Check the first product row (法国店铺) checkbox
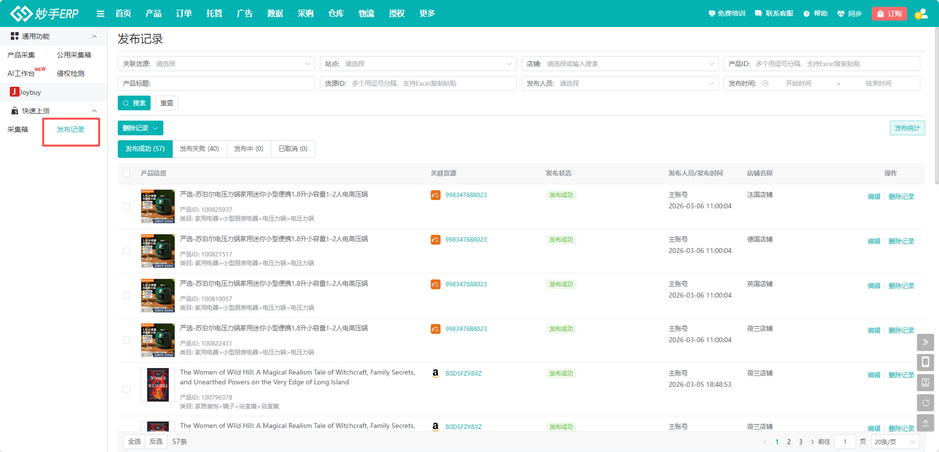 tap(127, 206)
